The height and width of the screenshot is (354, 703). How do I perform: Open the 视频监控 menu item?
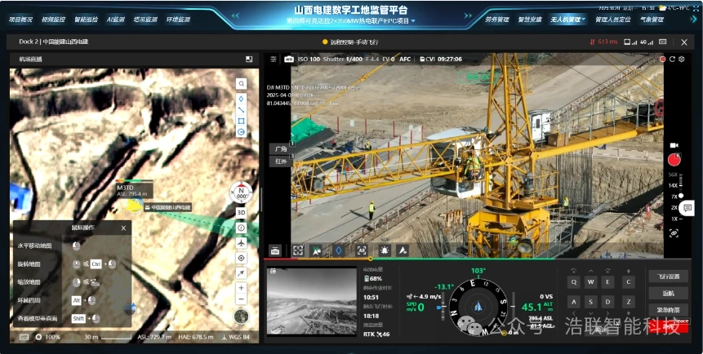tap(53, 20)
